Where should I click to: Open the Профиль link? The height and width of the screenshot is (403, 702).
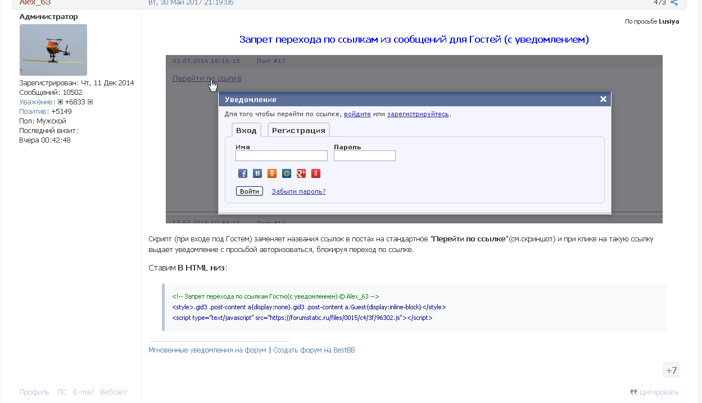35,392
